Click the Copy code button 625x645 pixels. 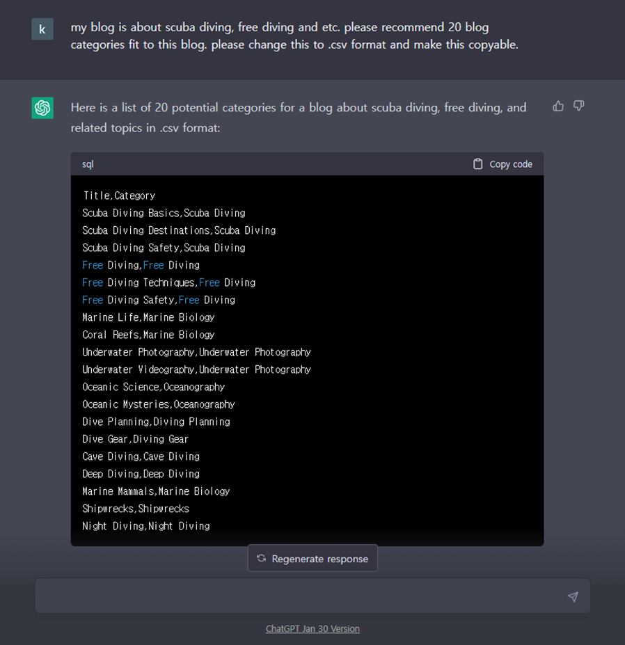[x=503, y=164]
